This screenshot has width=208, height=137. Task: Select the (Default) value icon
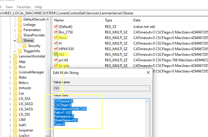[56, 26]
